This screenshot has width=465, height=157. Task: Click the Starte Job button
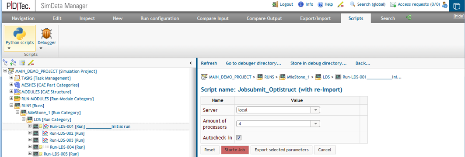235,150
